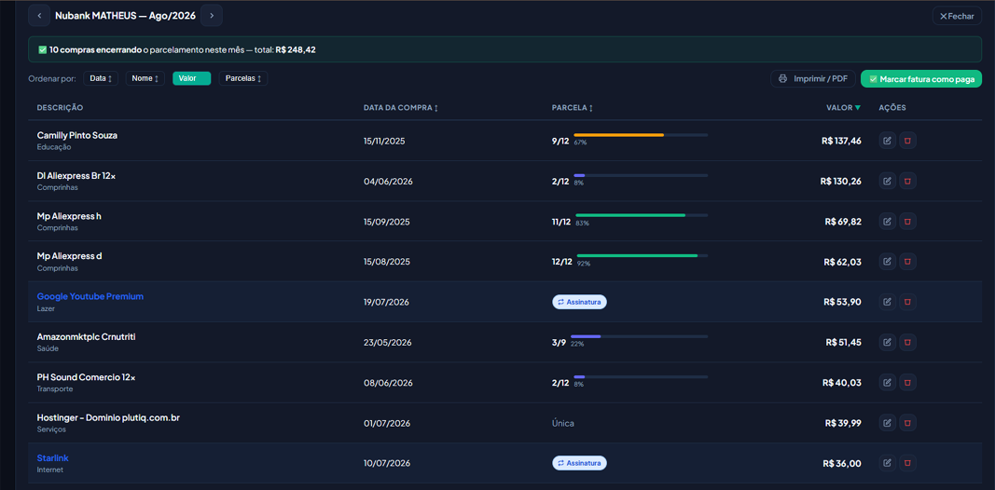This screenshot has height=490, width=995.
Task: Edit the Dl Aliexpress Br 12× entry
Action: 887,182
